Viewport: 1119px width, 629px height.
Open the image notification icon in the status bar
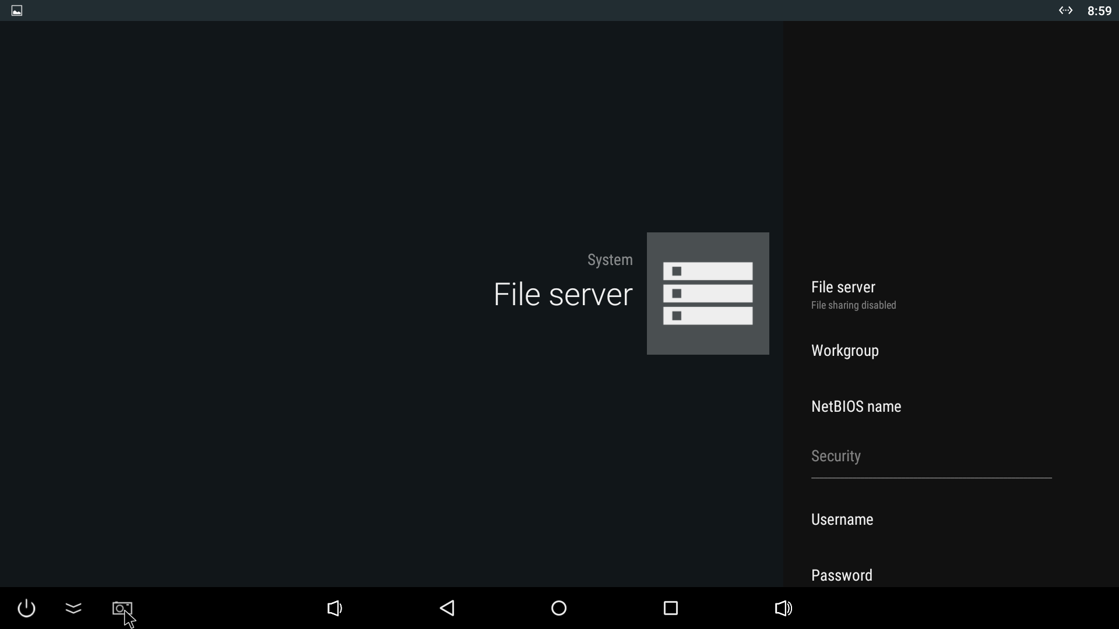17,10
